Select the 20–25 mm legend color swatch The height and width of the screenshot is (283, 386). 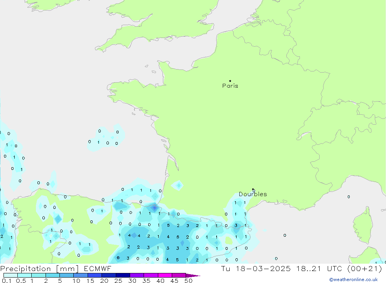point(109,275)
